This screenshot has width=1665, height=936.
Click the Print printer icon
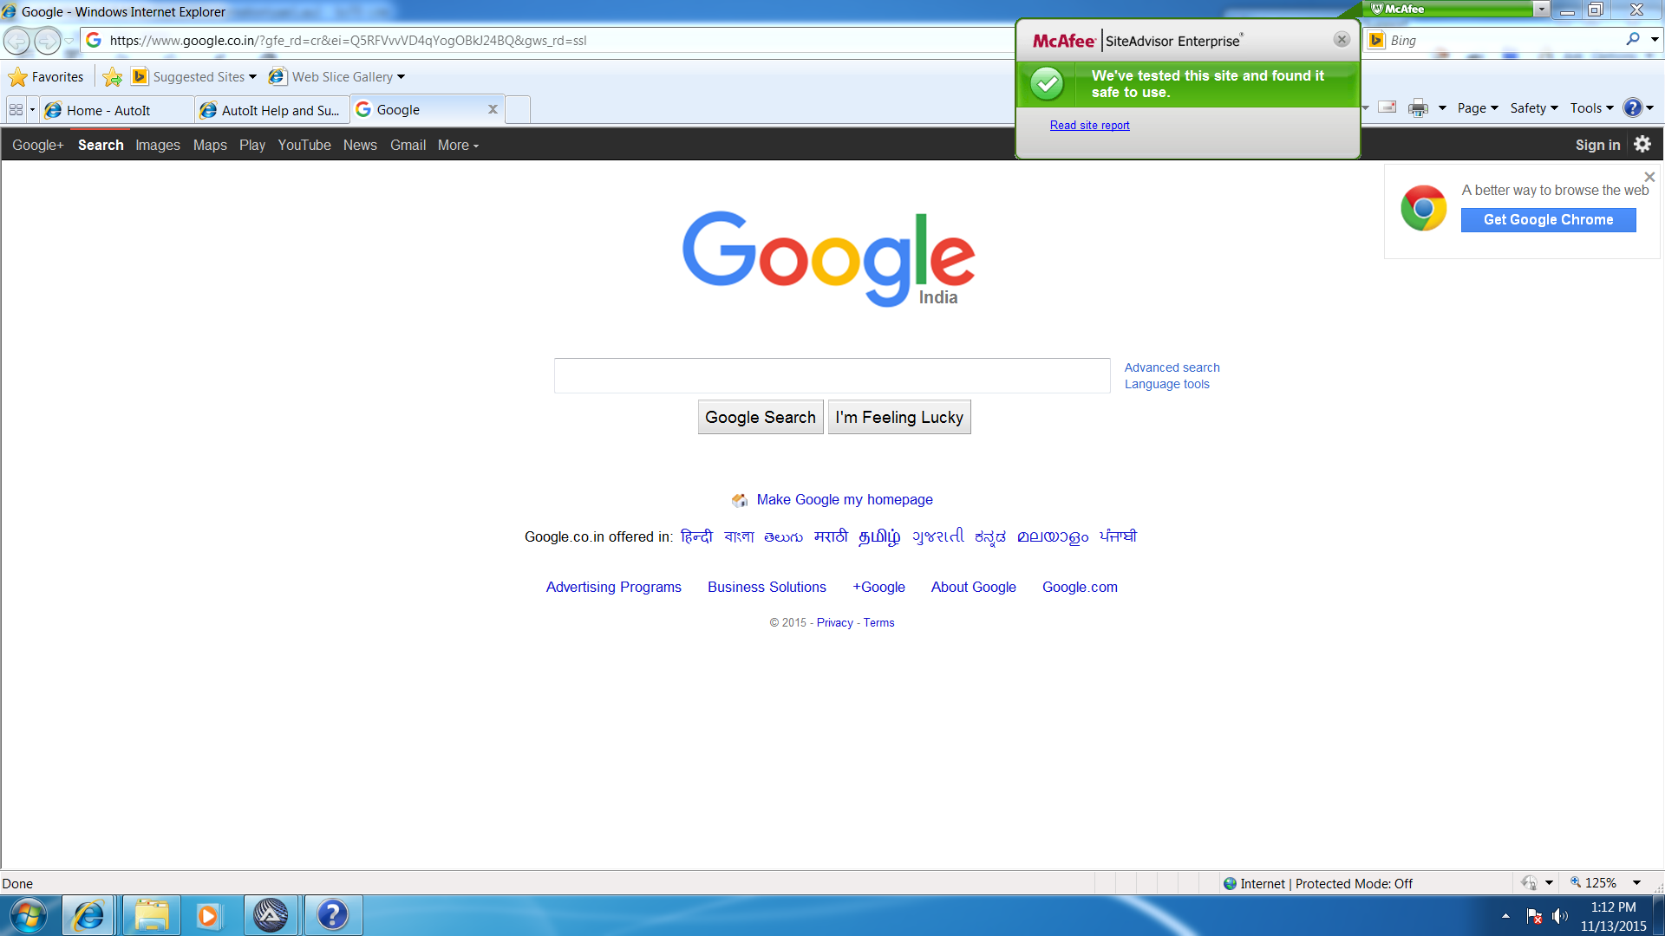click(x=1418, y=108)
